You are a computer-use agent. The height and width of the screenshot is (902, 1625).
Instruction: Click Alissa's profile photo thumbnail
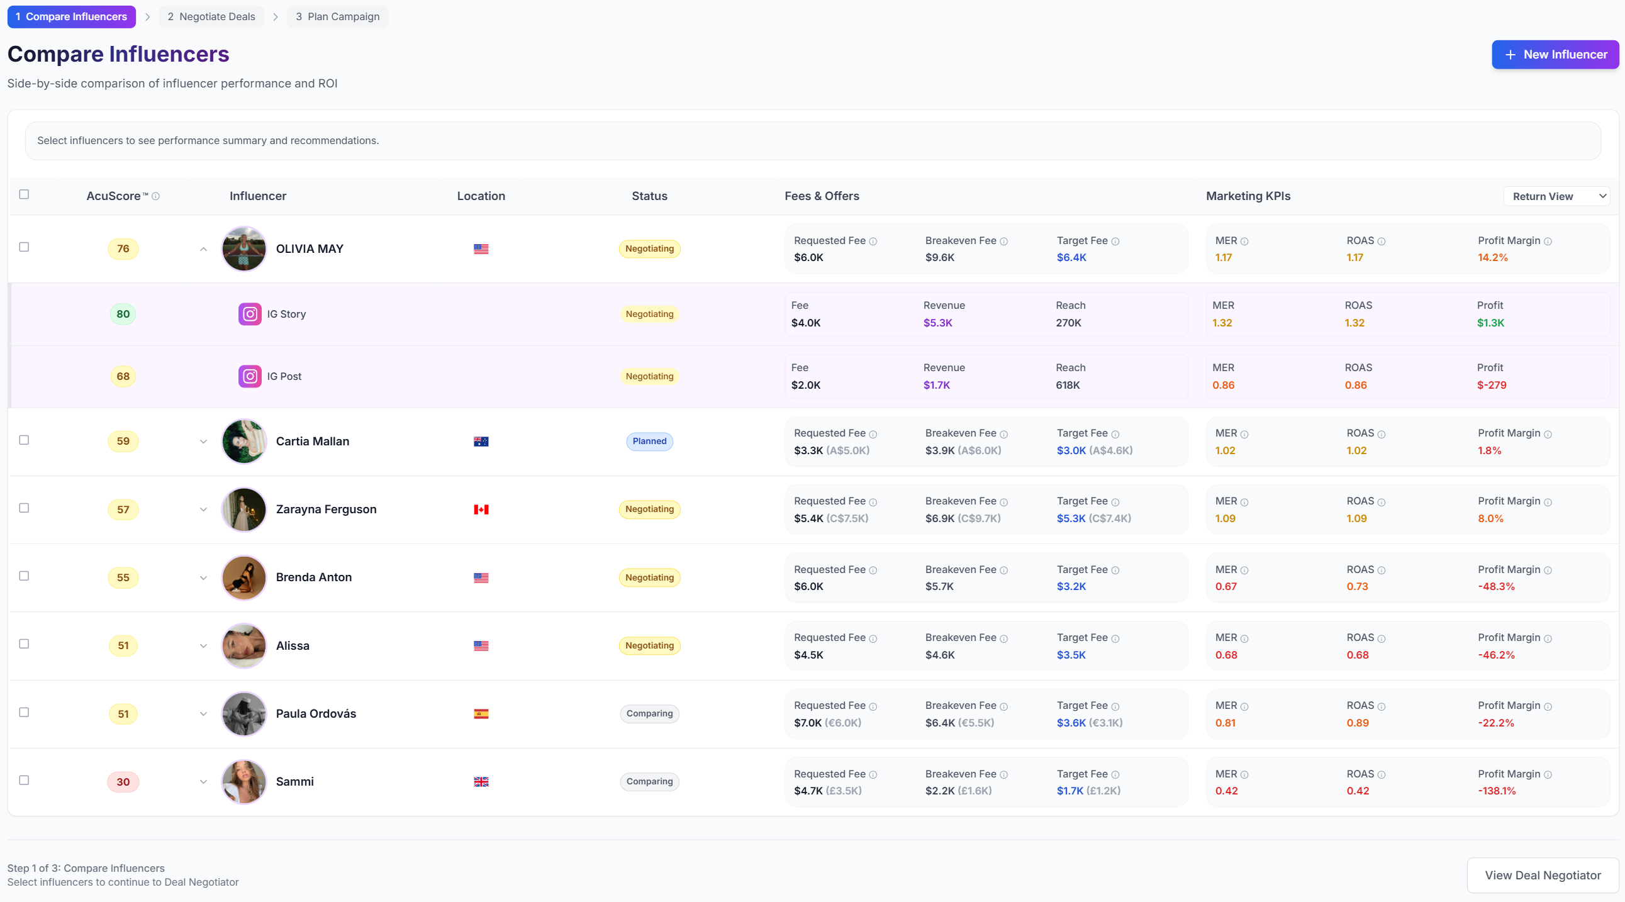coord(244,645)
